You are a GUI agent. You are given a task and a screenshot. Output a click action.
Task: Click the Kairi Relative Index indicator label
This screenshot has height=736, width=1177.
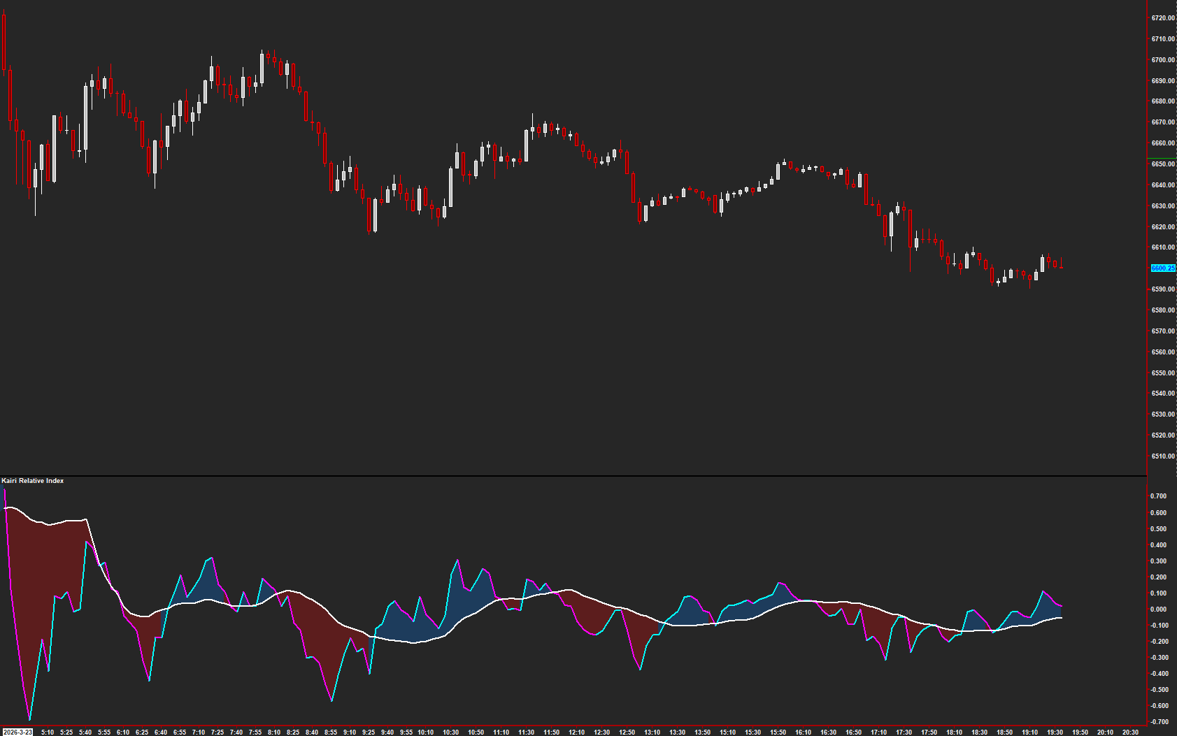[33, 481]
